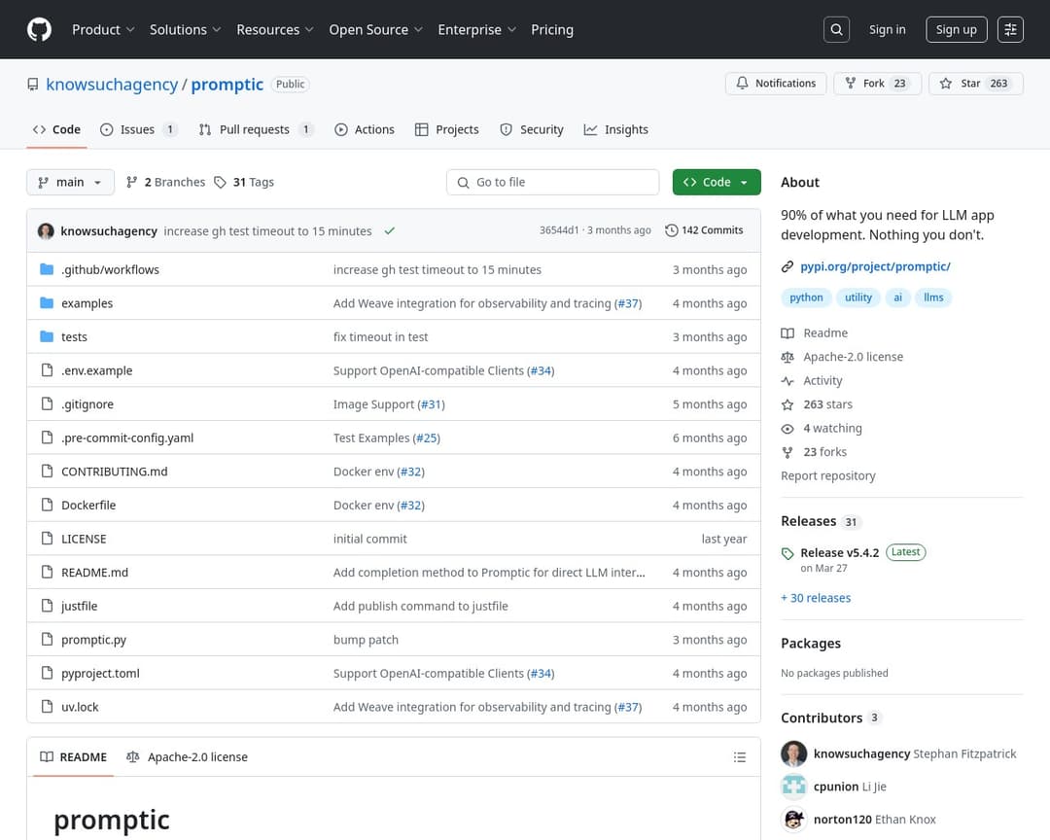Click the knowsuchagency commit author avatar

(x=47, y=231)
